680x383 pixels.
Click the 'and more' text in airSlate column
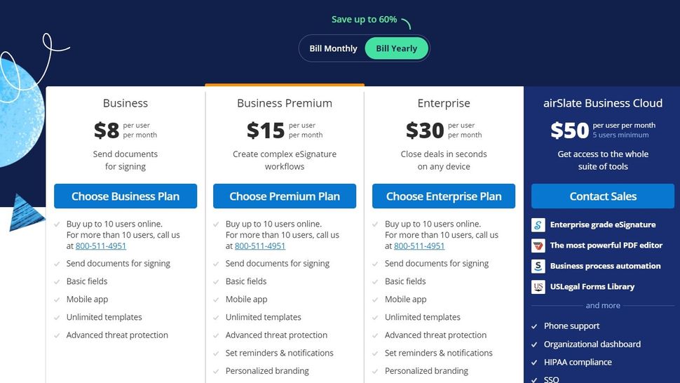click(603, 305)
